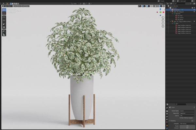Expand the Background object row
This screenshot has width=196, height=130.
(x=171, y=10)
